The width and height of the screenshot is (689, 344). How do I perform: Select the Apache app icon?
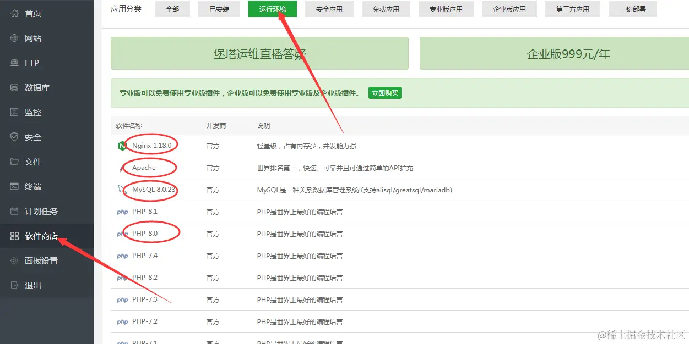(x=122, y=168)
